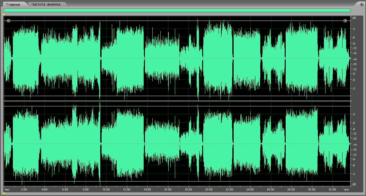Click the right чмс time format label
Viewport: 366px width, 196px height.
346,190
